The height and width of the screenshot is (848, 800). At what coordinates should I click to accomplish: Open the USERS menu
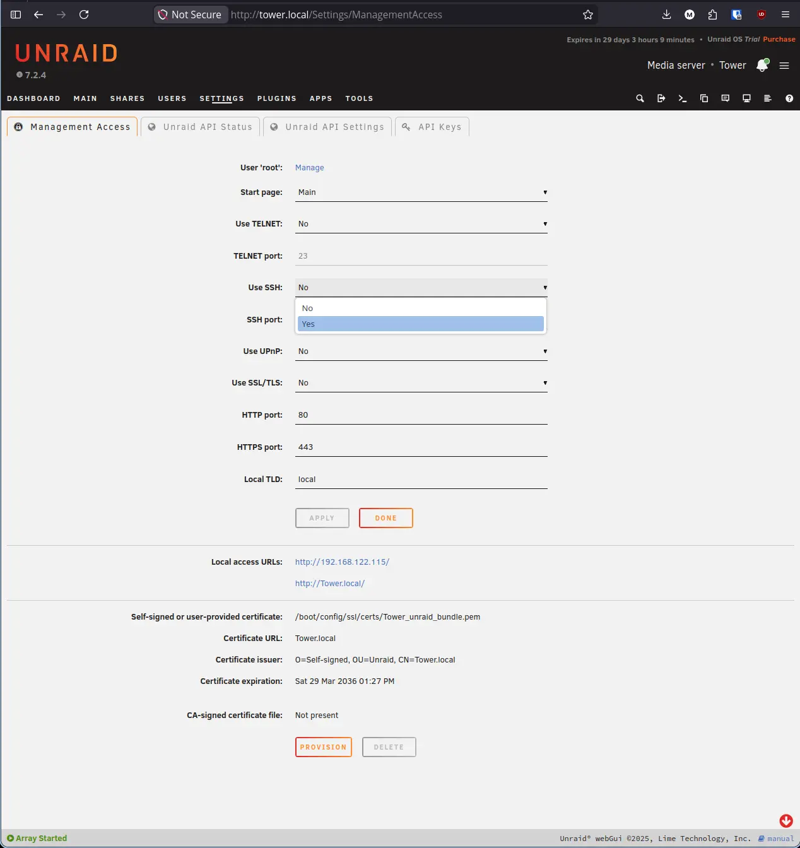click(x=172, y=98)
